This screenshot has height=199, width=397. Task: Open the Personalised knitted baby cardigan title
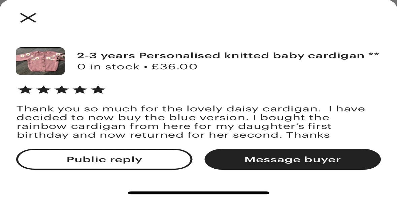click(228, 56)
